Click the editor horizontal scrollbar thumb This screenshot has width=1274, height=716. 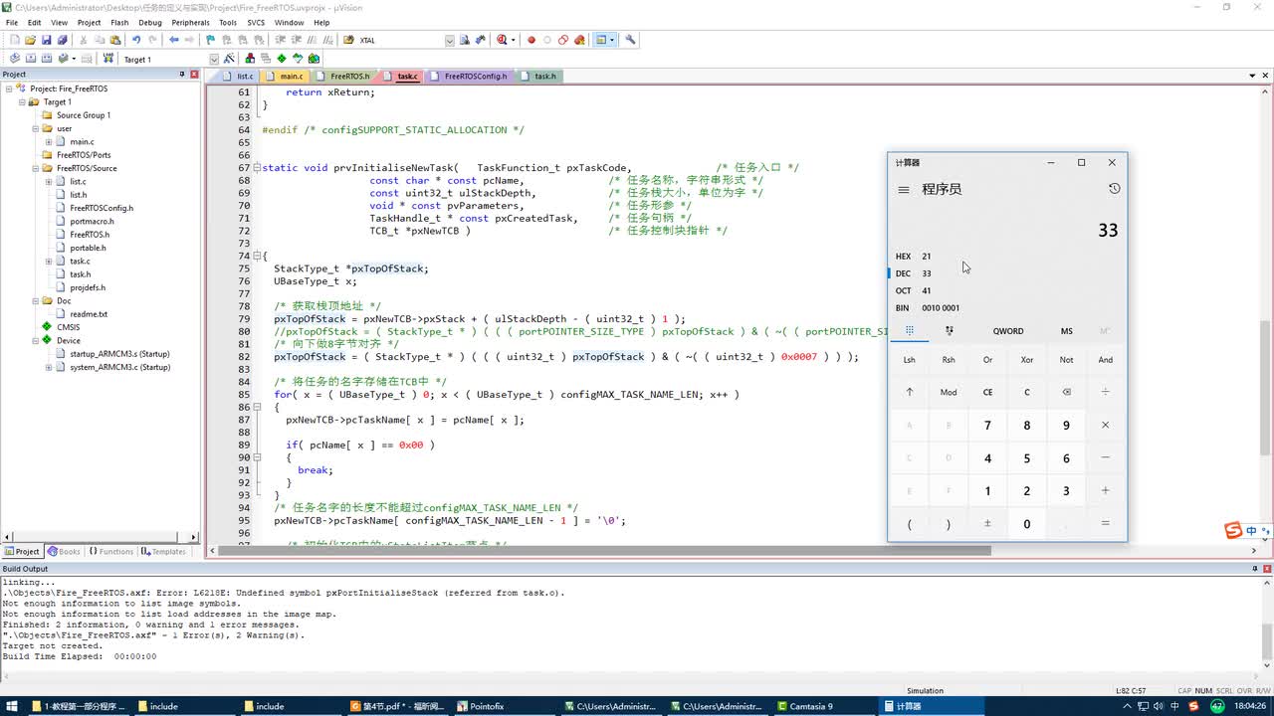(605, 550)
